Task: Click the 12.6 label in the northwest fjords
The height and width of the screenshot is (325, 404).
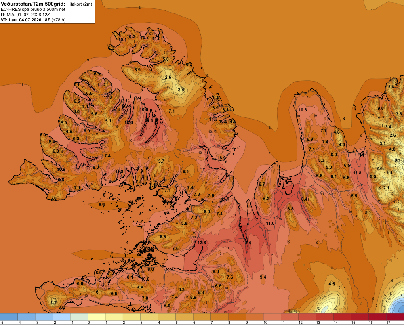Action: pyautogui.click(x=128, y=122)
